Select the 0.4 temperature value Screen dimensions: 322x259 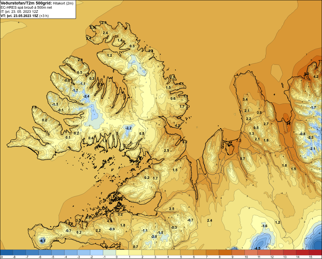(91, 138)
